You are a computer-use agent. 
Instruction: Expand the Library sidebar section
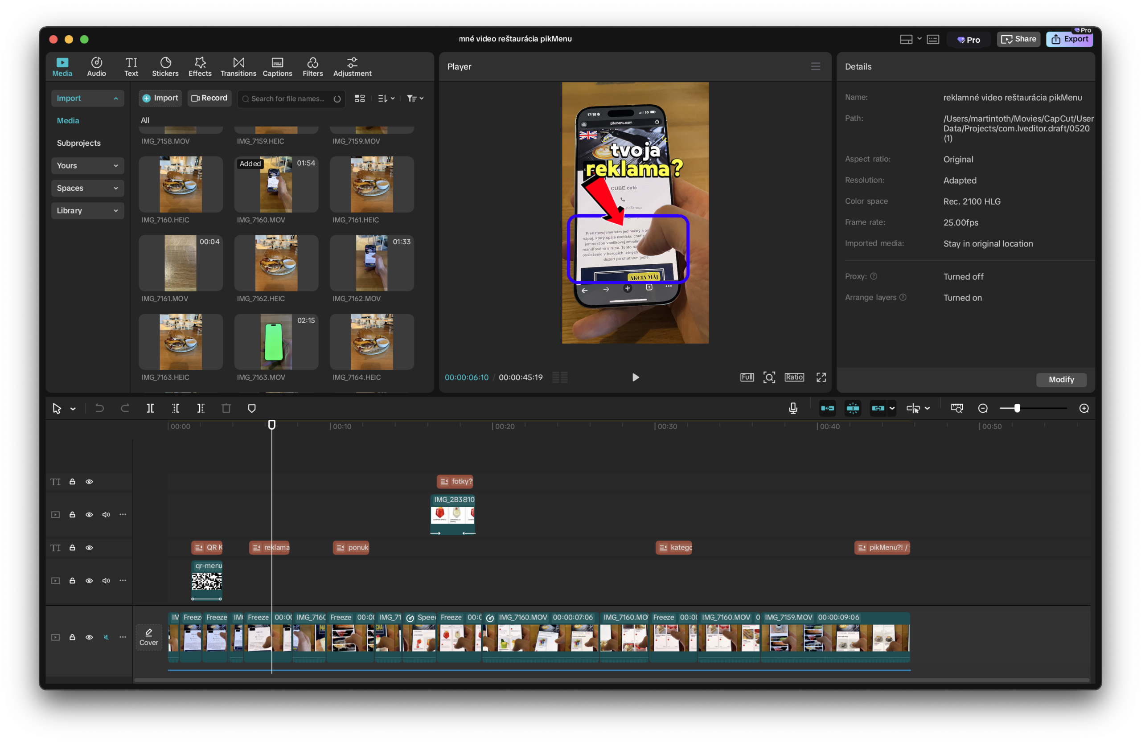87,210
